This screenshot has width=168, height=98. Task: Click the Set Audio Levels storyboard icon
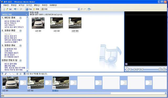point(2,74)
